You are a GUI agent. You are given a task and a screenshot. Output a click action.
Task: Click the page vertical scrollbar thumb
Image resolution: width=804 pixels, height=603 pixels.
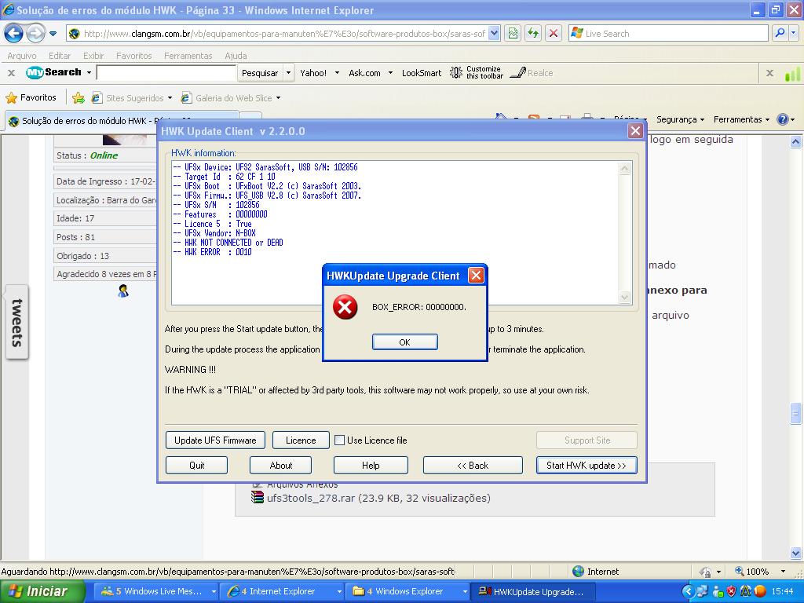[x=795, y=414]
